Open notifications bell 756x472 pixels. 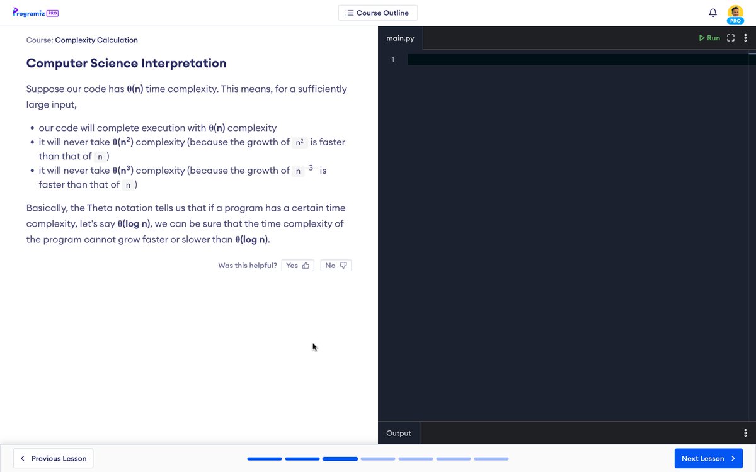(713, 13)
